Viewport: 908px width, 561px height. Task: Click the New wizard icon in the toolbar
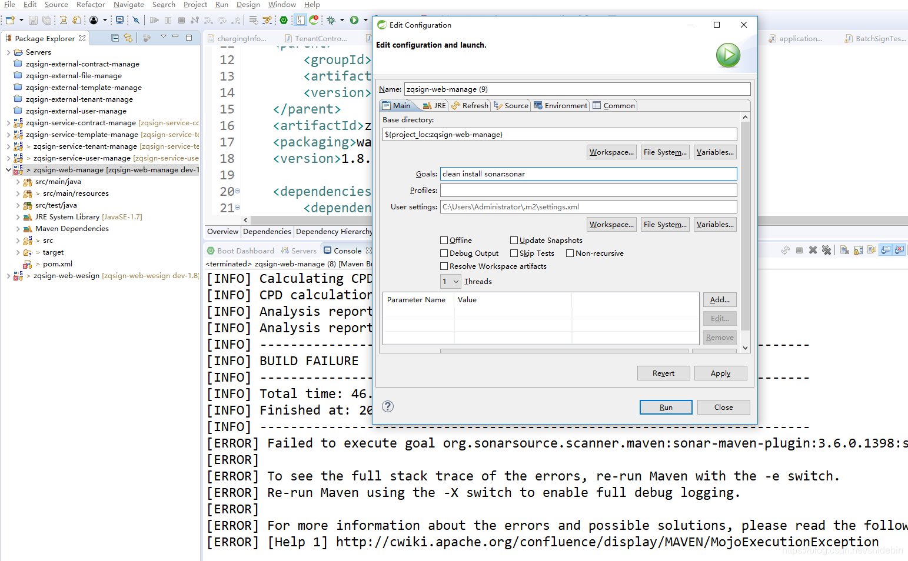tap(10, 20)
